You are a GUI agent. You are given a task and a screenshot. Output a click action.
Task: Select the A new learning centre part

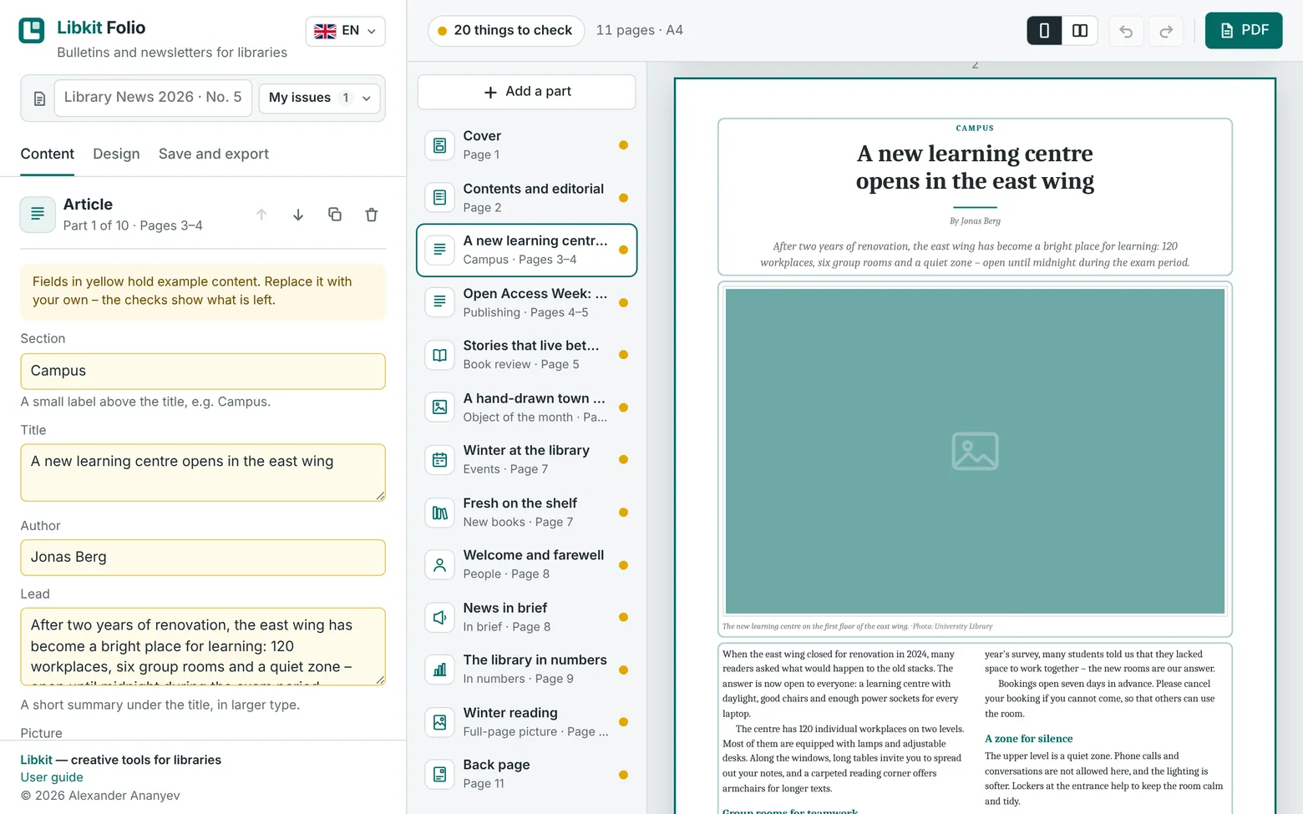[527, 250]
